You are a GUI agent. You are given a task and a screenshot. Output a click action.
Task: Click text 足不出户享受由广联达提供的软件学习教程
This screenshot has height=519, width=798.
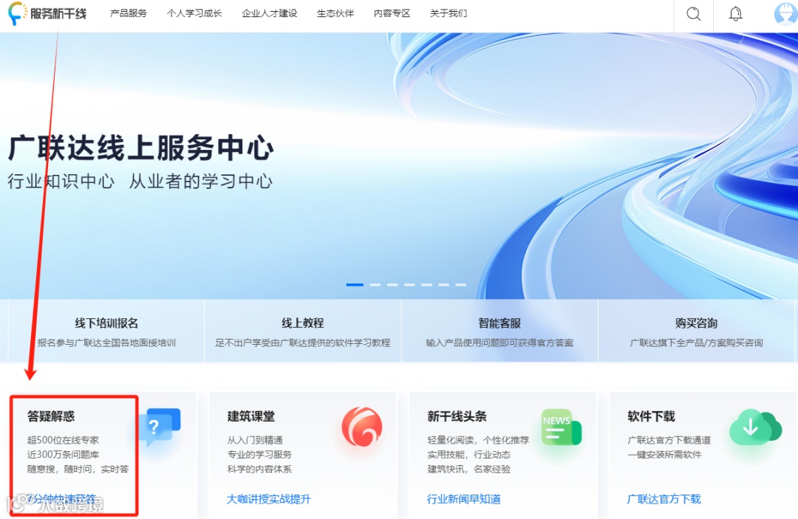click(303, 343)
